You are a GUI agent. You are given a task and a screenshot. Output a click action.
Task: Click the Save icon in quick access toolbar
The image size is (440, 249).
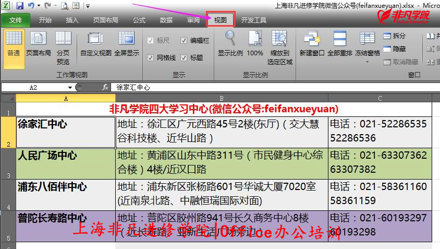(19, 5)
